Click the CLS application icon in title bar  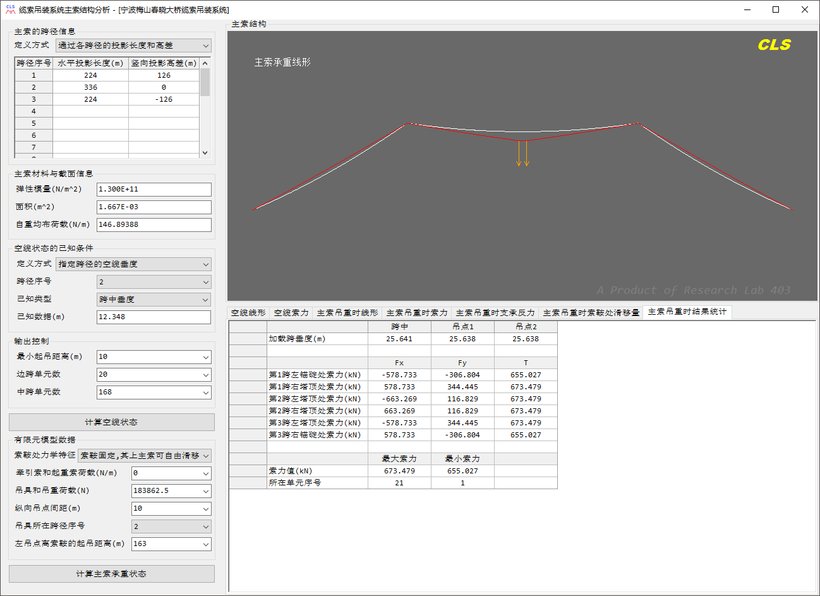pos(10,9)
